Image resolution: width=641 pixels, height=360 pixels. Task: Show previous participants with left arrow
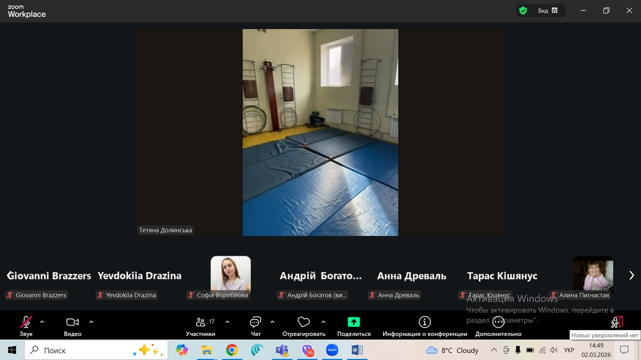tap(9, 275)
